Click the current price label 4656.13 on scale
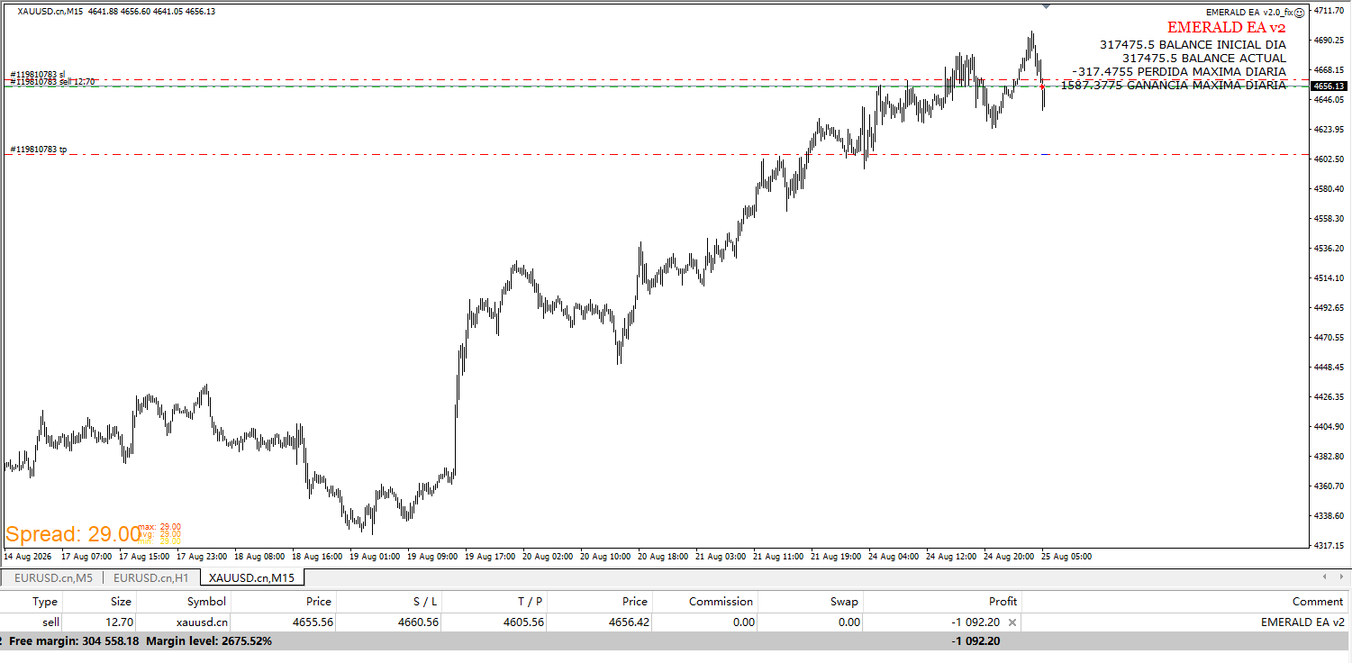This screenshot has width=1352, height=663. coord(1329,86)
